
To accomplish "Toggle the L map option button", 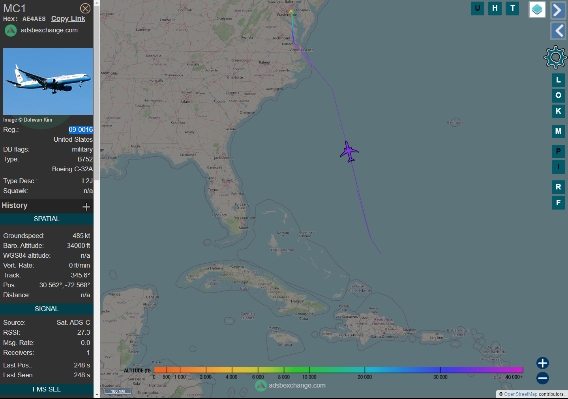I will click(558, 80).
